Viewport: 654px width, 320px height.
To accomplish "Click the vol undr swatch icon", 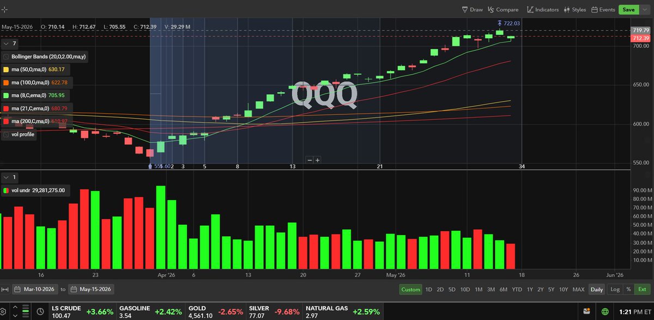I will (6, 190).
